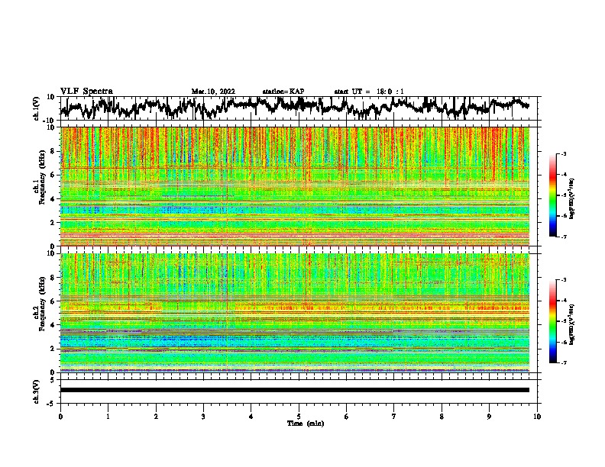Click the "ch.1(V)" waveform axis label
Screen dimensions: 605x467
37,108
